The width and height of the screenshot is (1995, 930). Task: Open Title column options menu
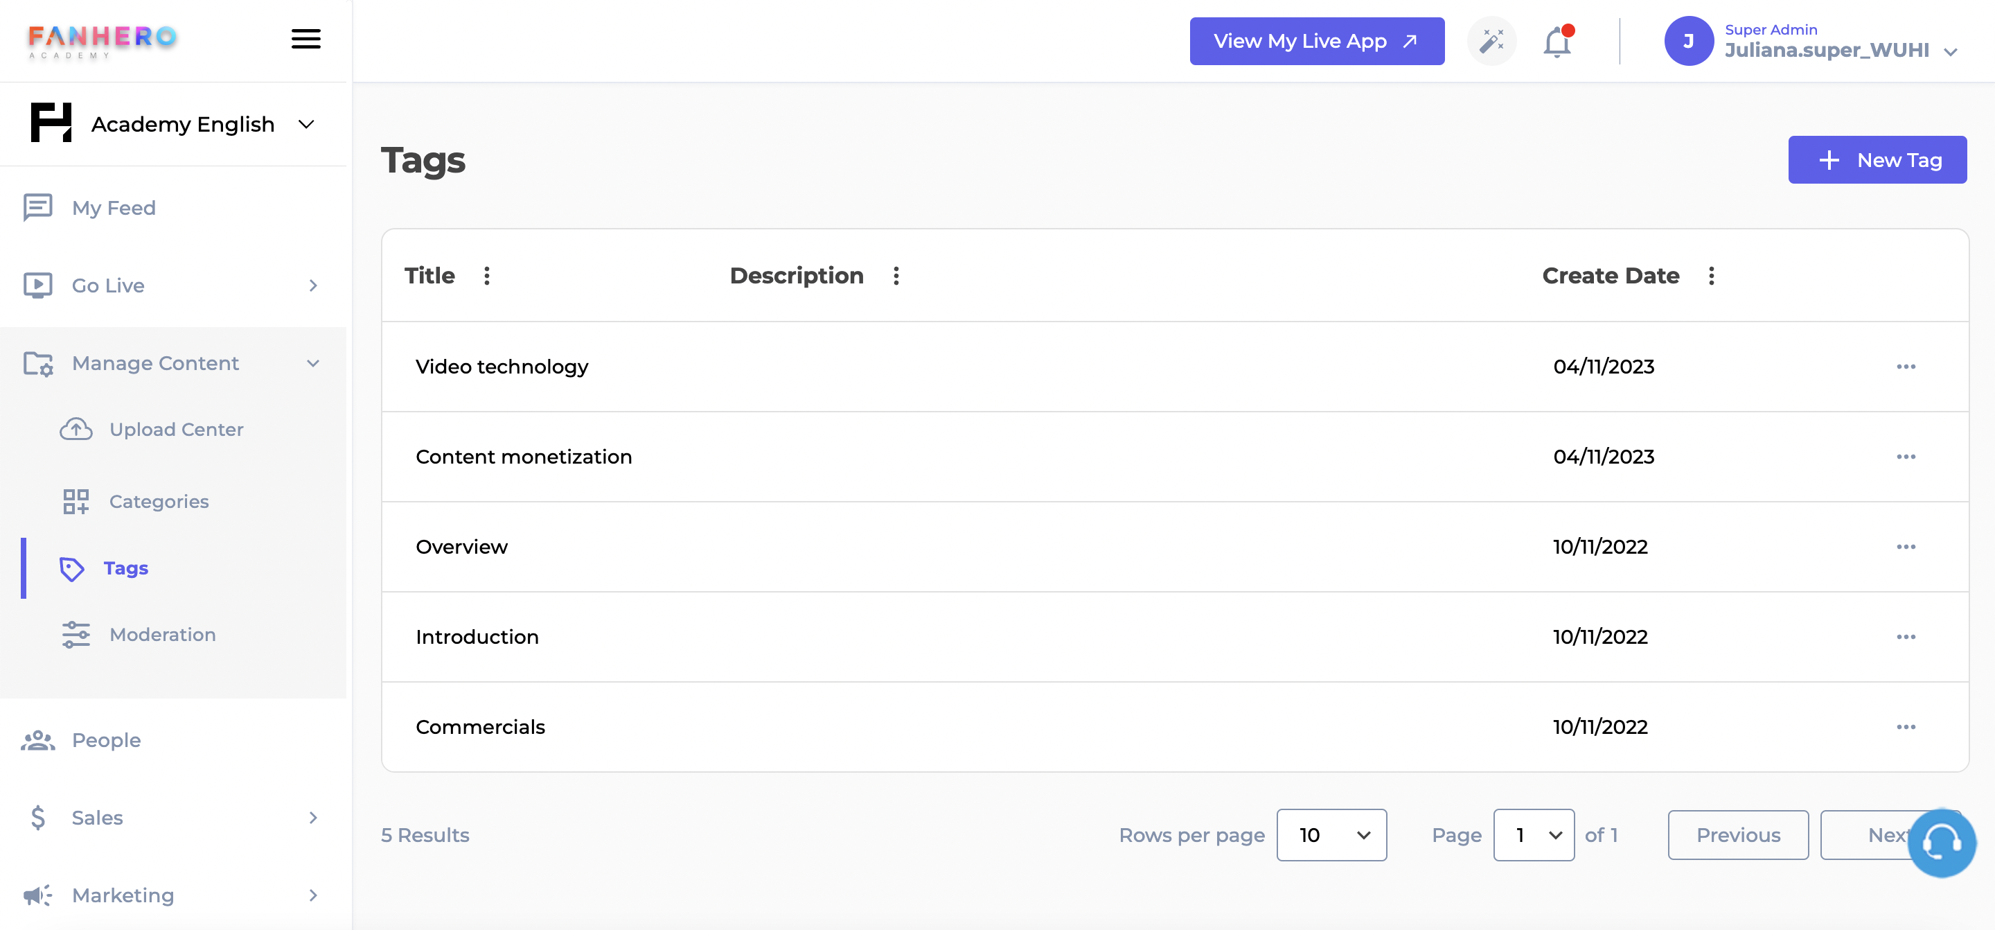coord(486,275)
